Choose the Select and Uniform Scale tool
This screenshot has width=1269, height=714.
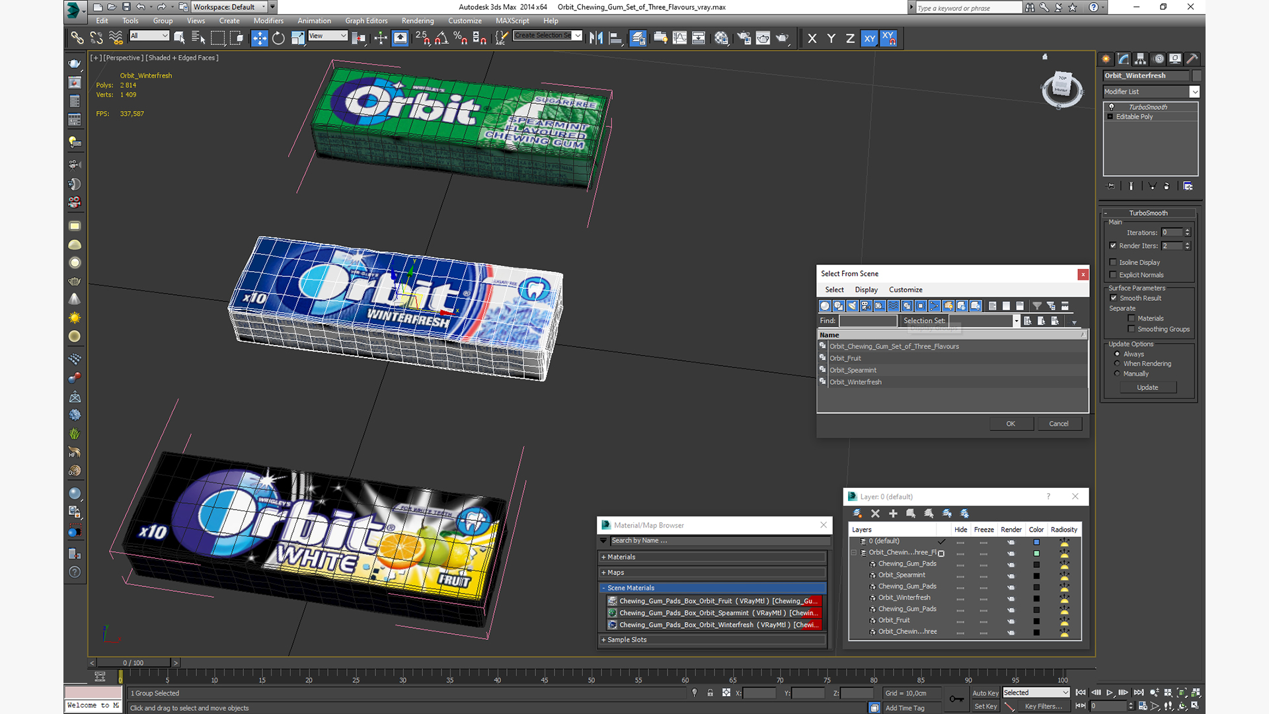[x=298, y=38]
